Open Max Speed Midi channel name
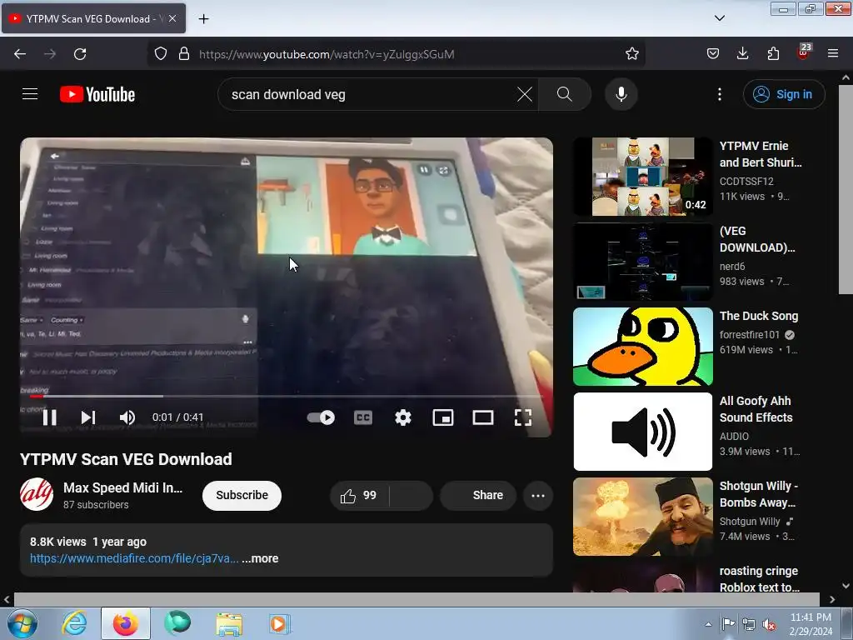Screen dimensions: 853x640 point(123,487)
